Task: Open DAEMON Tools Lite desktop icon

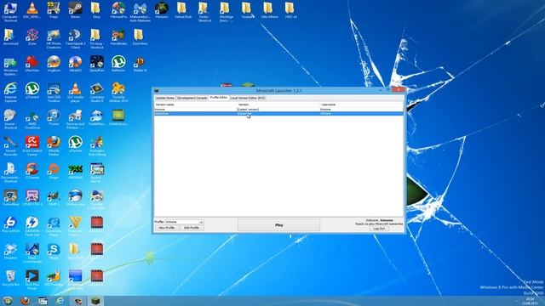Action: click(x=32, y=226)
